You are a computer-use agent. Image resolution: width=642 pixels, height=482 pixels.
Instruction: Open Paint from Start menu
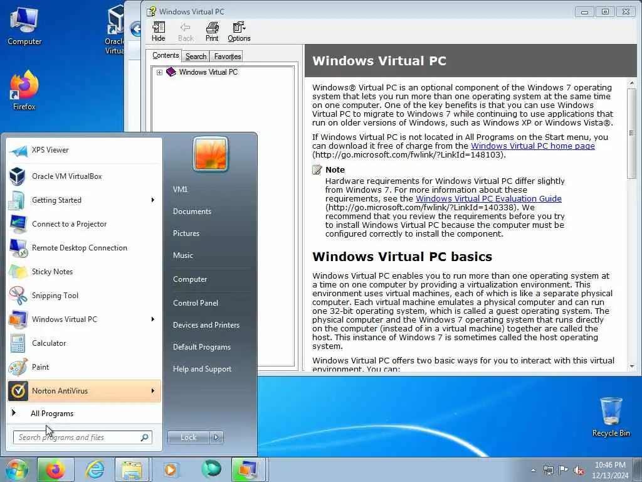point(84,367)
